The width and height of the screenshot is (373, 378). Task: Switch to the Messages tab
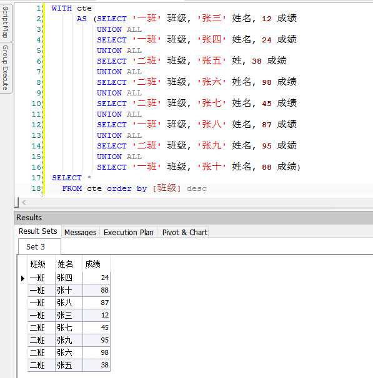coord(81,233)
